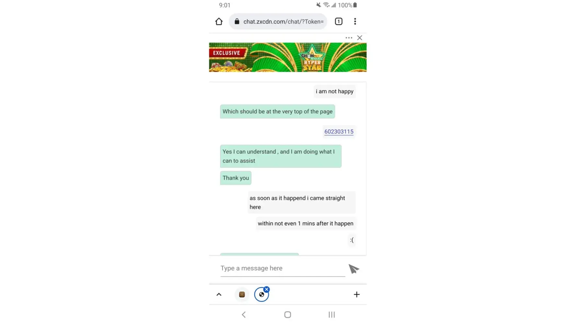Send the message with paper plane icon
This screenshot has width=576, height=324.
[x=354, y=269]
